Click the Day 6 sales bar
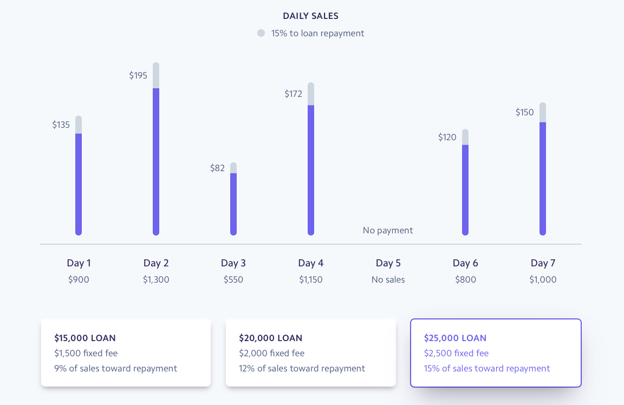This screenshot has width=624, height=405. coord(465,190)
